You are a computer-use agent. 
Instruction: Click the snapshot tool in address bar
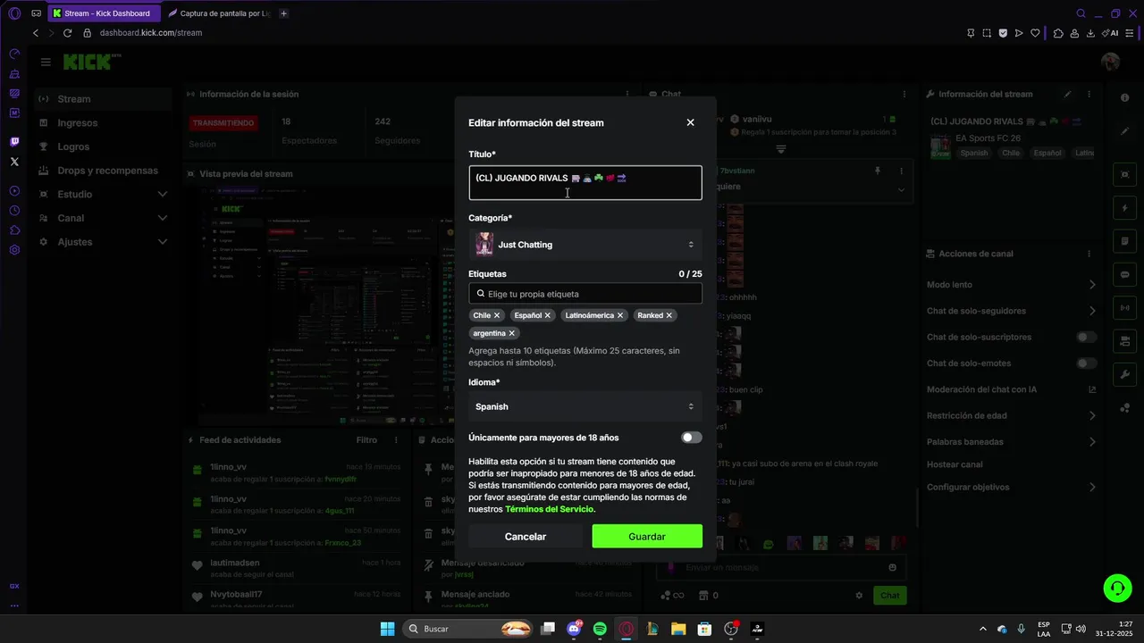click(987, 33)
